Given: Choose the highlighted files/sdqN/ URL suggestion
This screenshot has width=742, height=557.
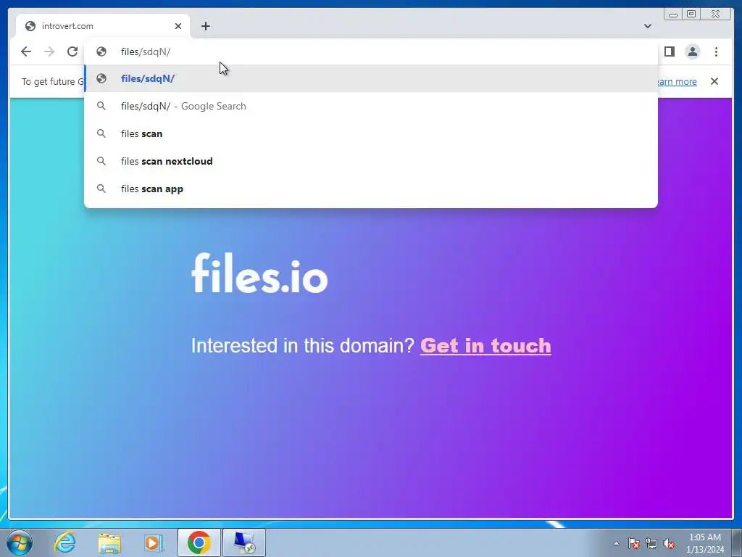Looking at the screenshot, I should pos(371,78).
